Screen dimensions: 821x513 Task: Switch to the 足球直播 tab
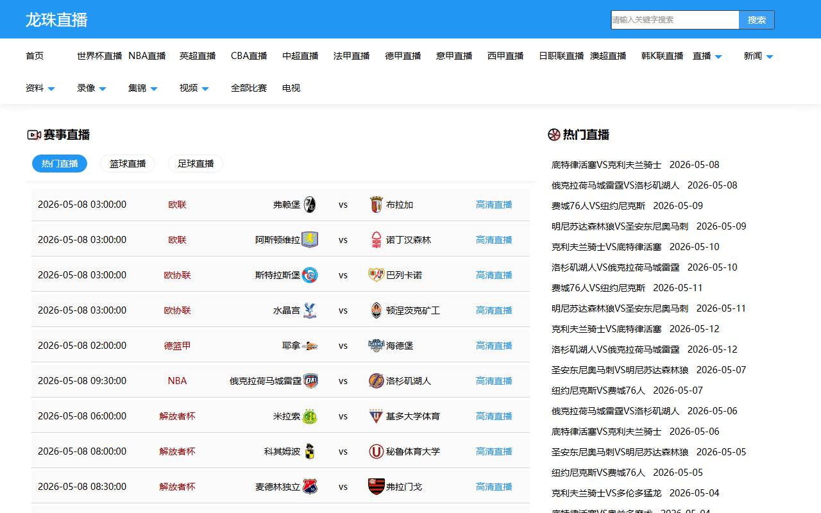pos(196,164)
